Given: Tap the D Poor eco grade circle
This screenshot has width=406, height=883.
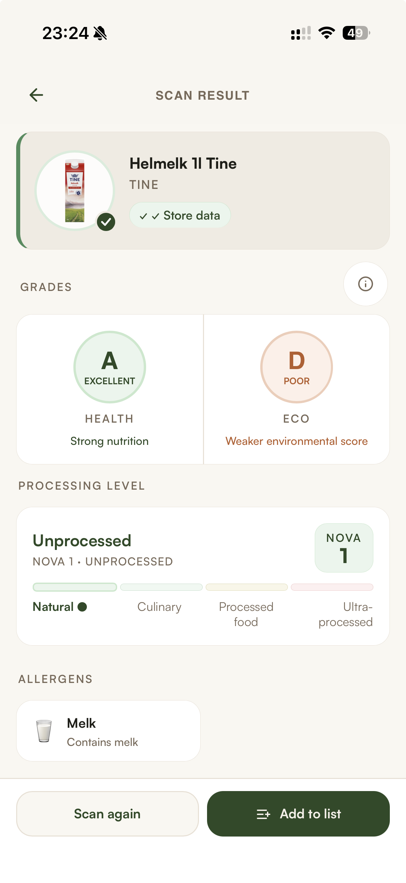Looking at the screenshot, I should point(296,367).
